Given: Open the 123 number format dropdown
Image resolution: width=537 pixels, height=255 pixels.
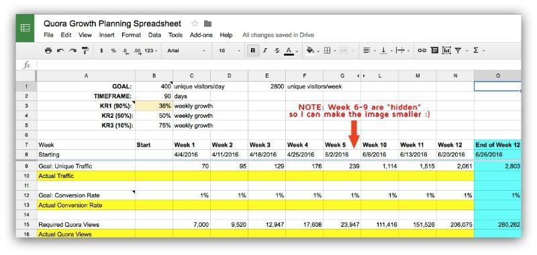Looking at the screenshot, I should tap(150, 50).
